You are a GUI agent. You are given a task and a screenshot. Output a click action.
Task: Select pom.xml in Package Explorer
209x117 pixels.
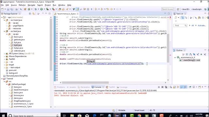(x=12, y=70)
